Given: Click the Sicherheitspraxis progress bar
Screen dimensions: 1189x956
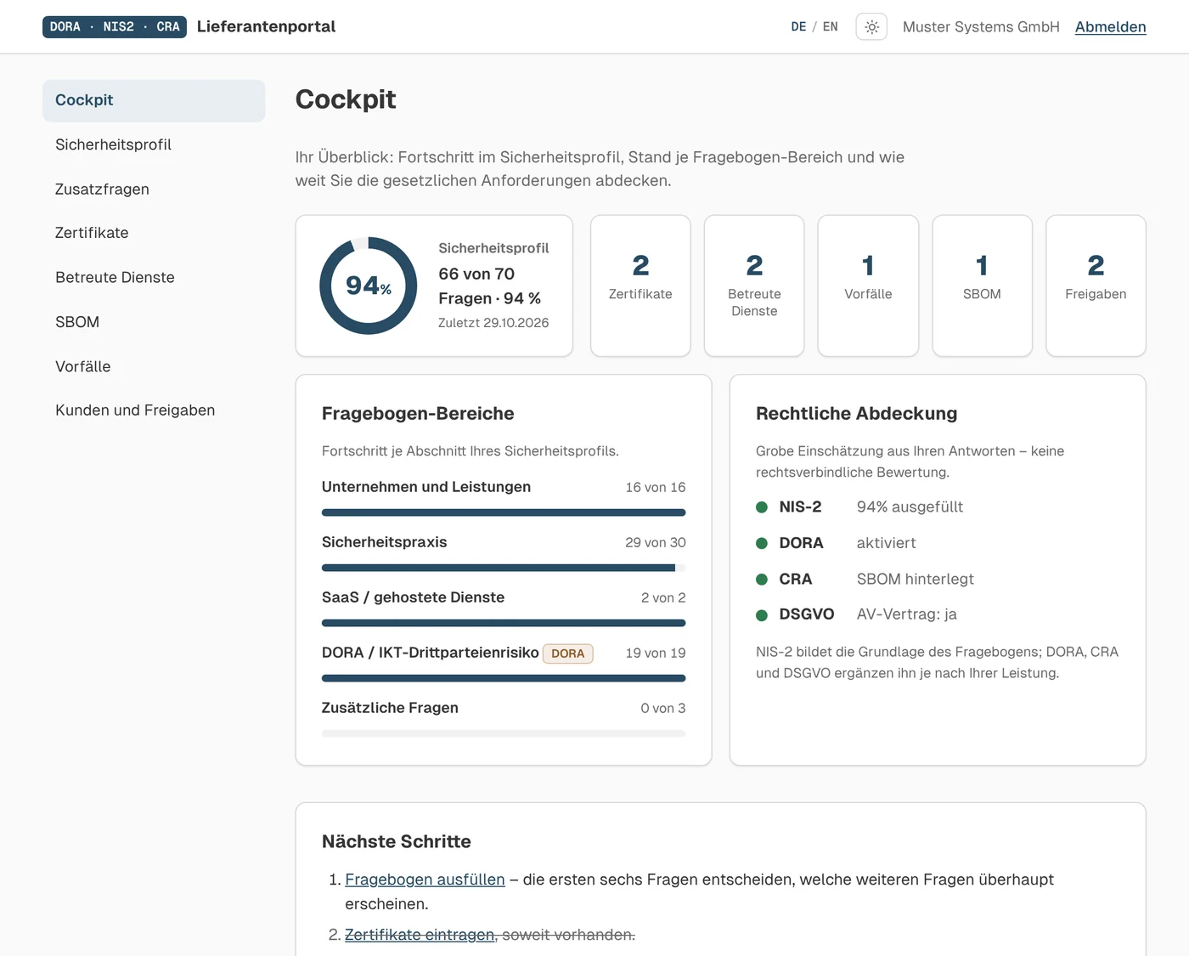Looking at the screenshot, I should [x=504, y=568].
